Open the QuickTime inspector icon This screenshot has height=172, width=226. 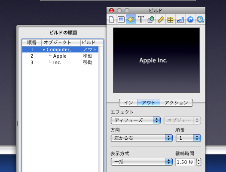(x=200, y=19)
